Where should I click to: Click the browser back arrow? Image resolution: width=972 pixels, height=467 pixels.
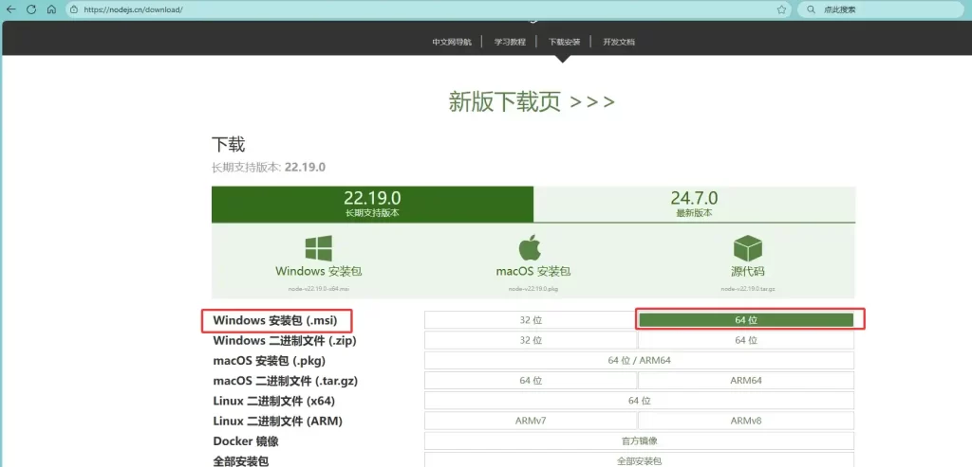point(11,9)
